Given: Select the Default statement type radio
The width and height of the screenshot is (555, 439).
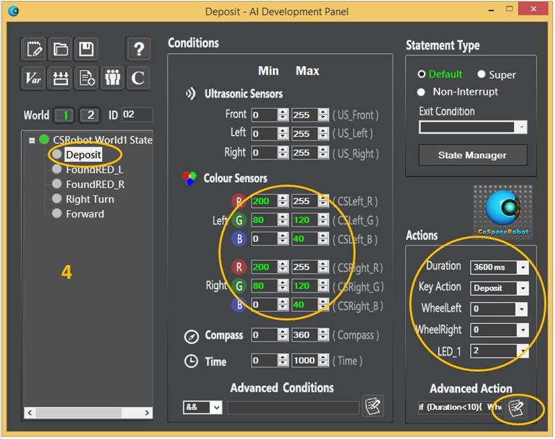Looking at the screenshot, I should point(422,75).
